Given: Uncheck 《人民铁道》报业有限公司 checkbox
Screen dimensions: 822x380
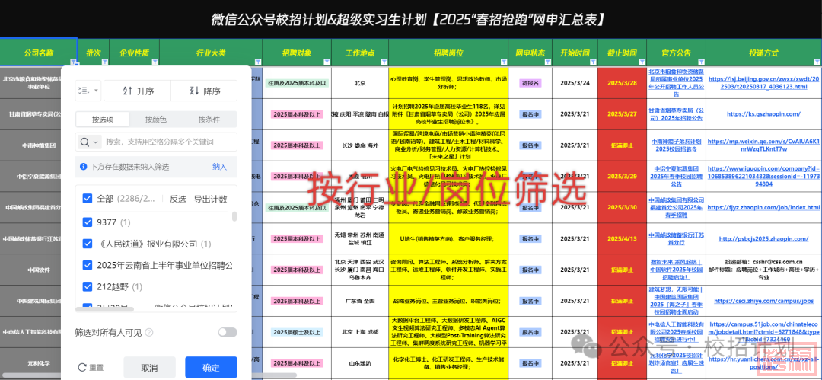Looking at the screenshot, I should pos(88,244).
